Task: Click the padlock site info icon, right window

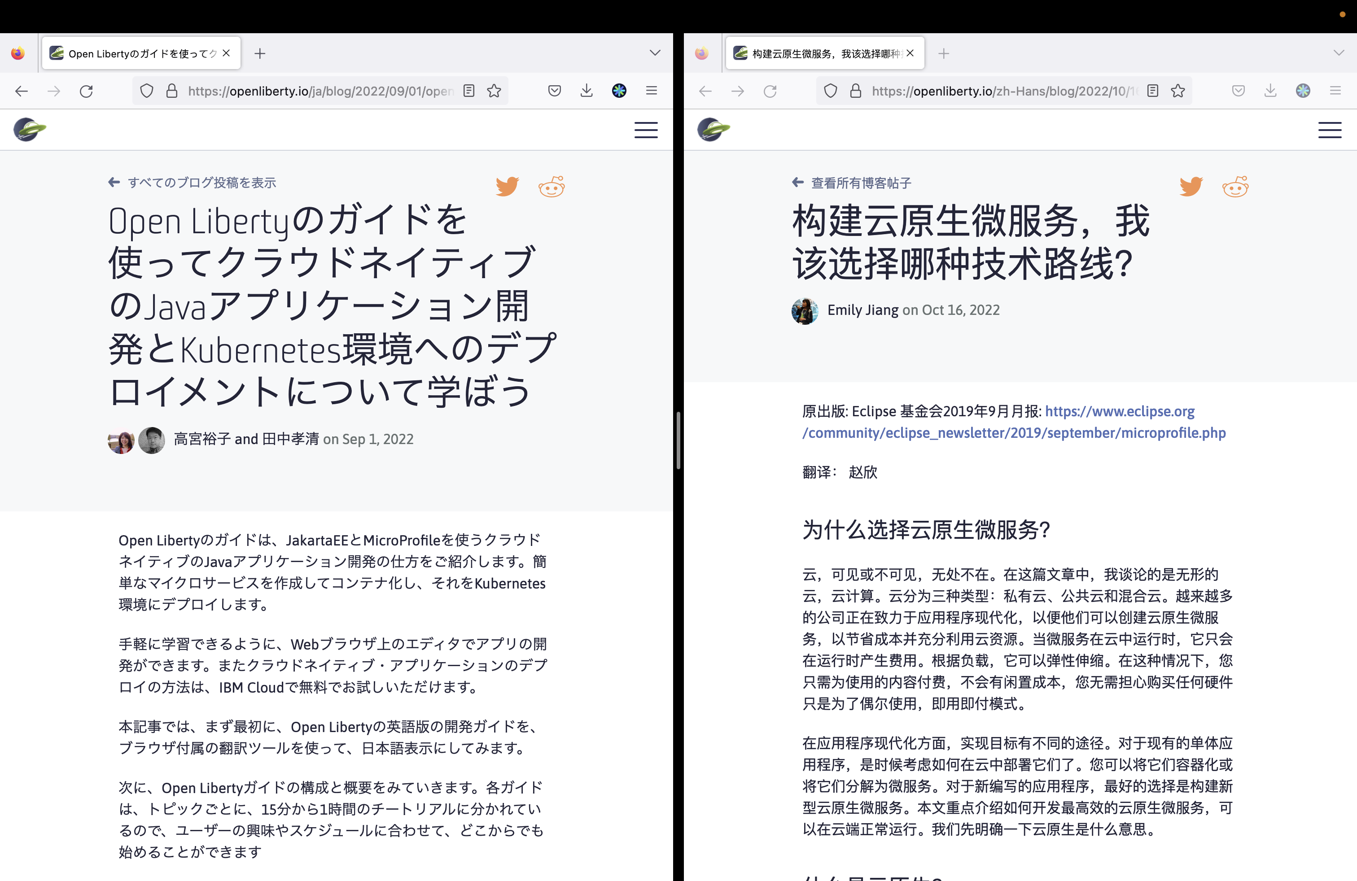Action: pyautogui.click(x=855, y=91)
